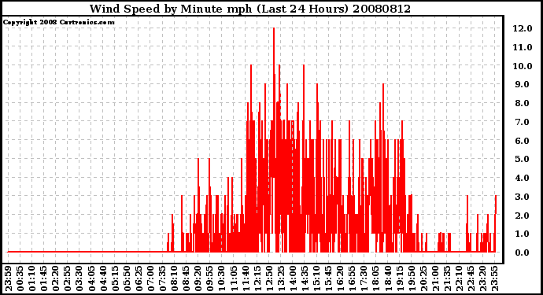Click the 11:05 time label
This screenshot has height=295, width=543.
[x=234, y=279]
